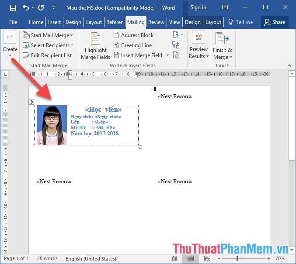Click the Share button
The height and width of the screenshot is (264, 296).
[x=274, y=22]
